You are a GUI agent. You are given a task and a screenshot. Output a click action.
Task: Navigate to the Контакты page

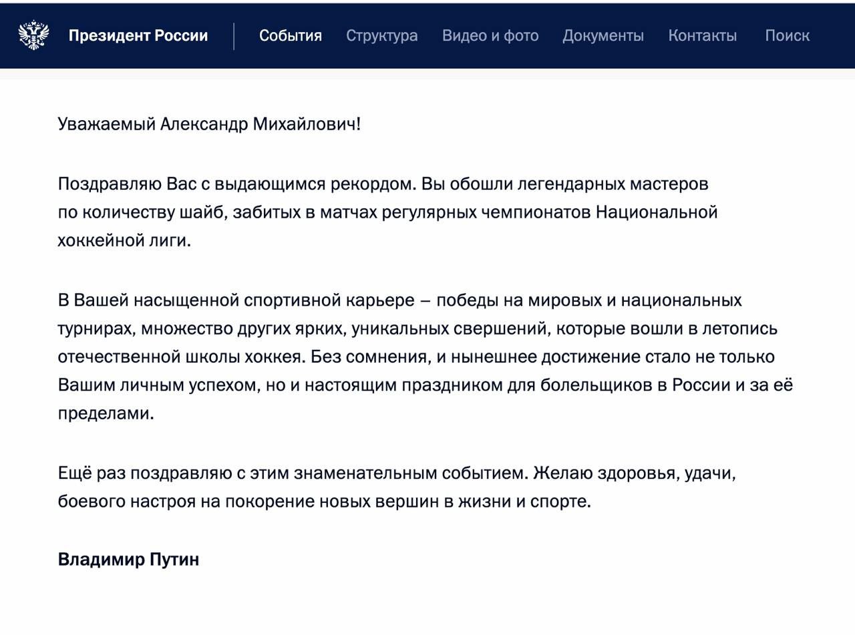click(x=702, y=35)
